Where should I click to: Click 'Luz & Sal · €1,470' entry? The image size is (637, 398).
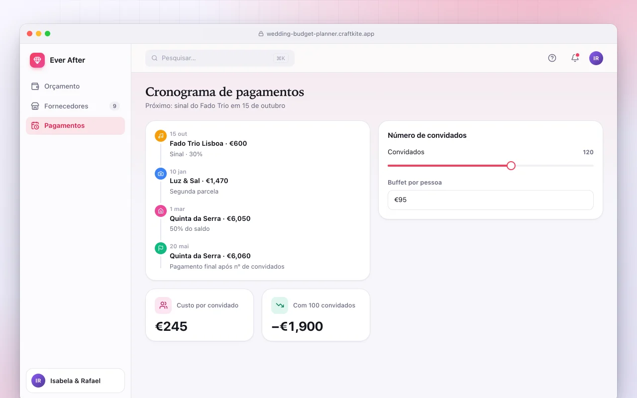[199, 181]
